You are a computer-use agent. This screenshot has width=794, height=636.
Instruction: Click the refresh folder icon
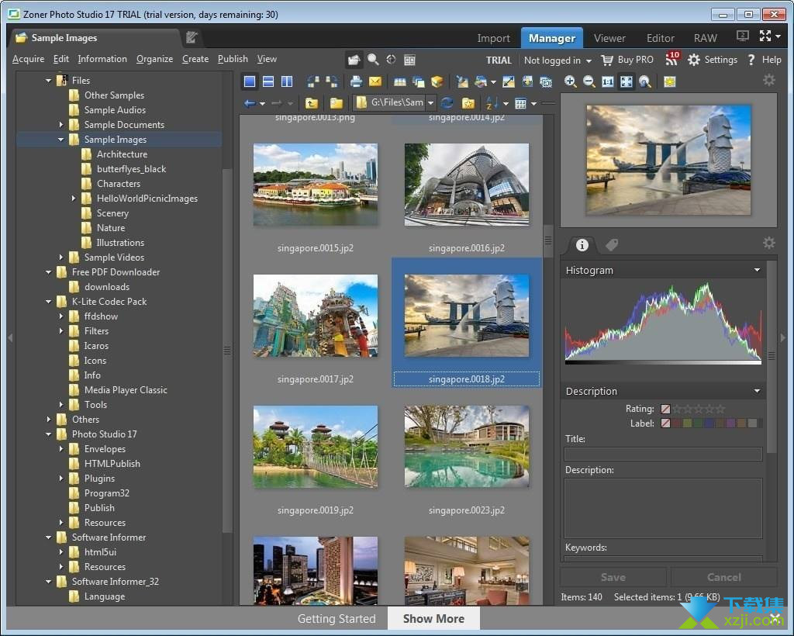(x=447, y=103)
